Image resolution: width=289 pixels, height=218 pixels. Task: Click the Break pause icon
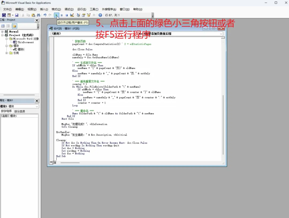[62, 15]
